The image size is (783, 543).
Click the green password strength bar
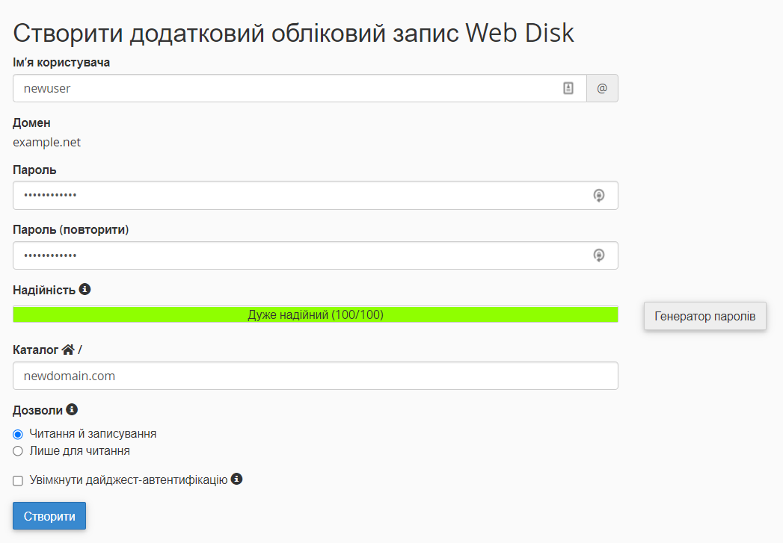tap(315, 314)
